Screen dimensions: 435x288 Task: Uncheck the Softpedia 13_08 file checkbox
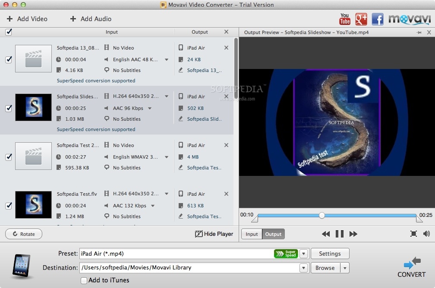click(x=9, y=59)
